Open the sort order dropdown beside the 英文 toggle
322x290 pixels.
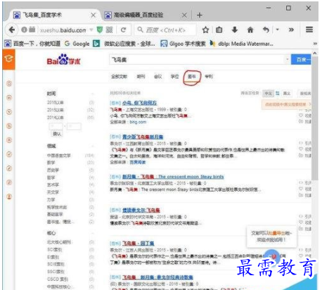(x=305, y=94)
